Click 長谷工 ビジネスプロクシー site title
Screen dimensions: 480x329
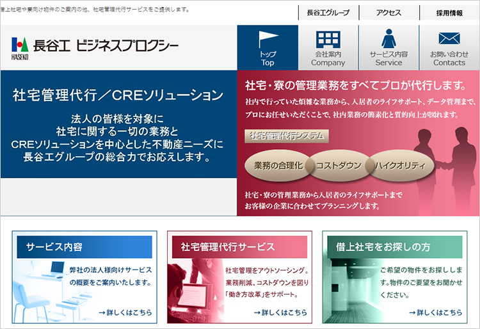click(106, 45)
